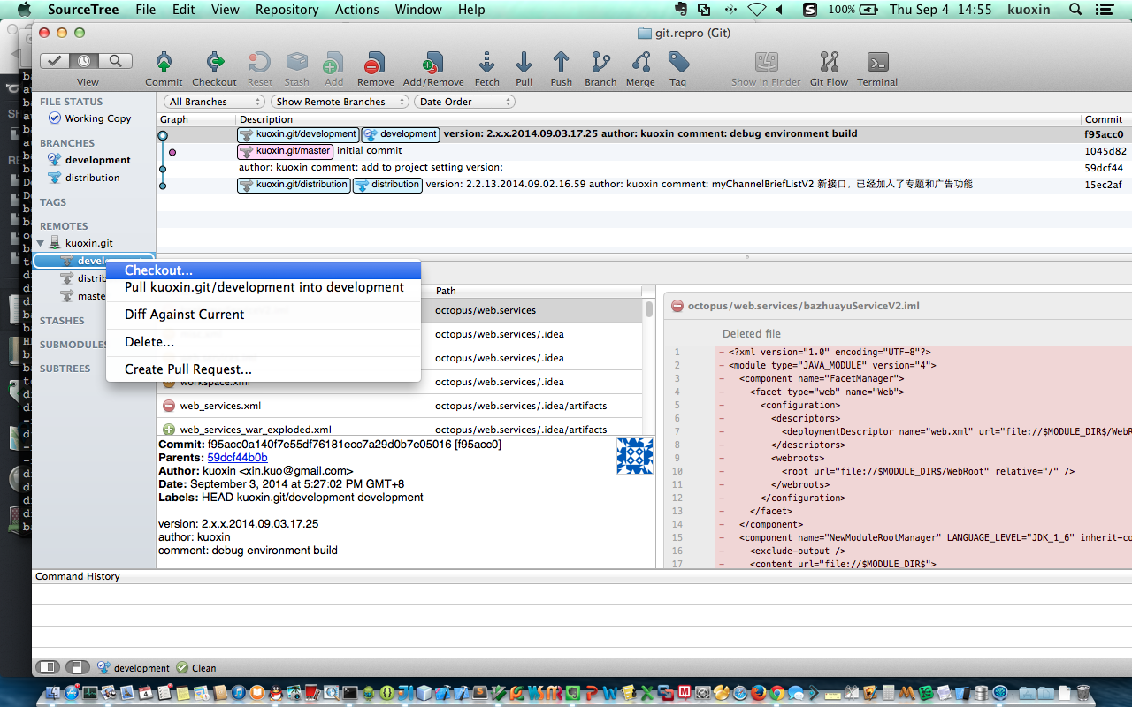Toggle bottom panel layout button in status bar
The width and height of the screenshot is (1132, 707).
pos(77,667)
